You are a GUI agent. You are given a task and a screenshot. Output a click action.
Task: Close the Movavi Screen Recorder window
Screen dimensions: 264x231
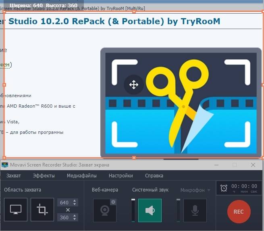click(x=253, y=165)
